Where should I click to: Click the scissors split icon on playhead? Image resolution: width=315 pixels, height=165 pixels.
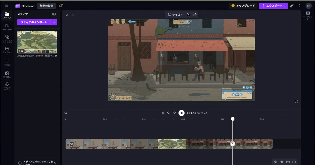pos(233,144)
